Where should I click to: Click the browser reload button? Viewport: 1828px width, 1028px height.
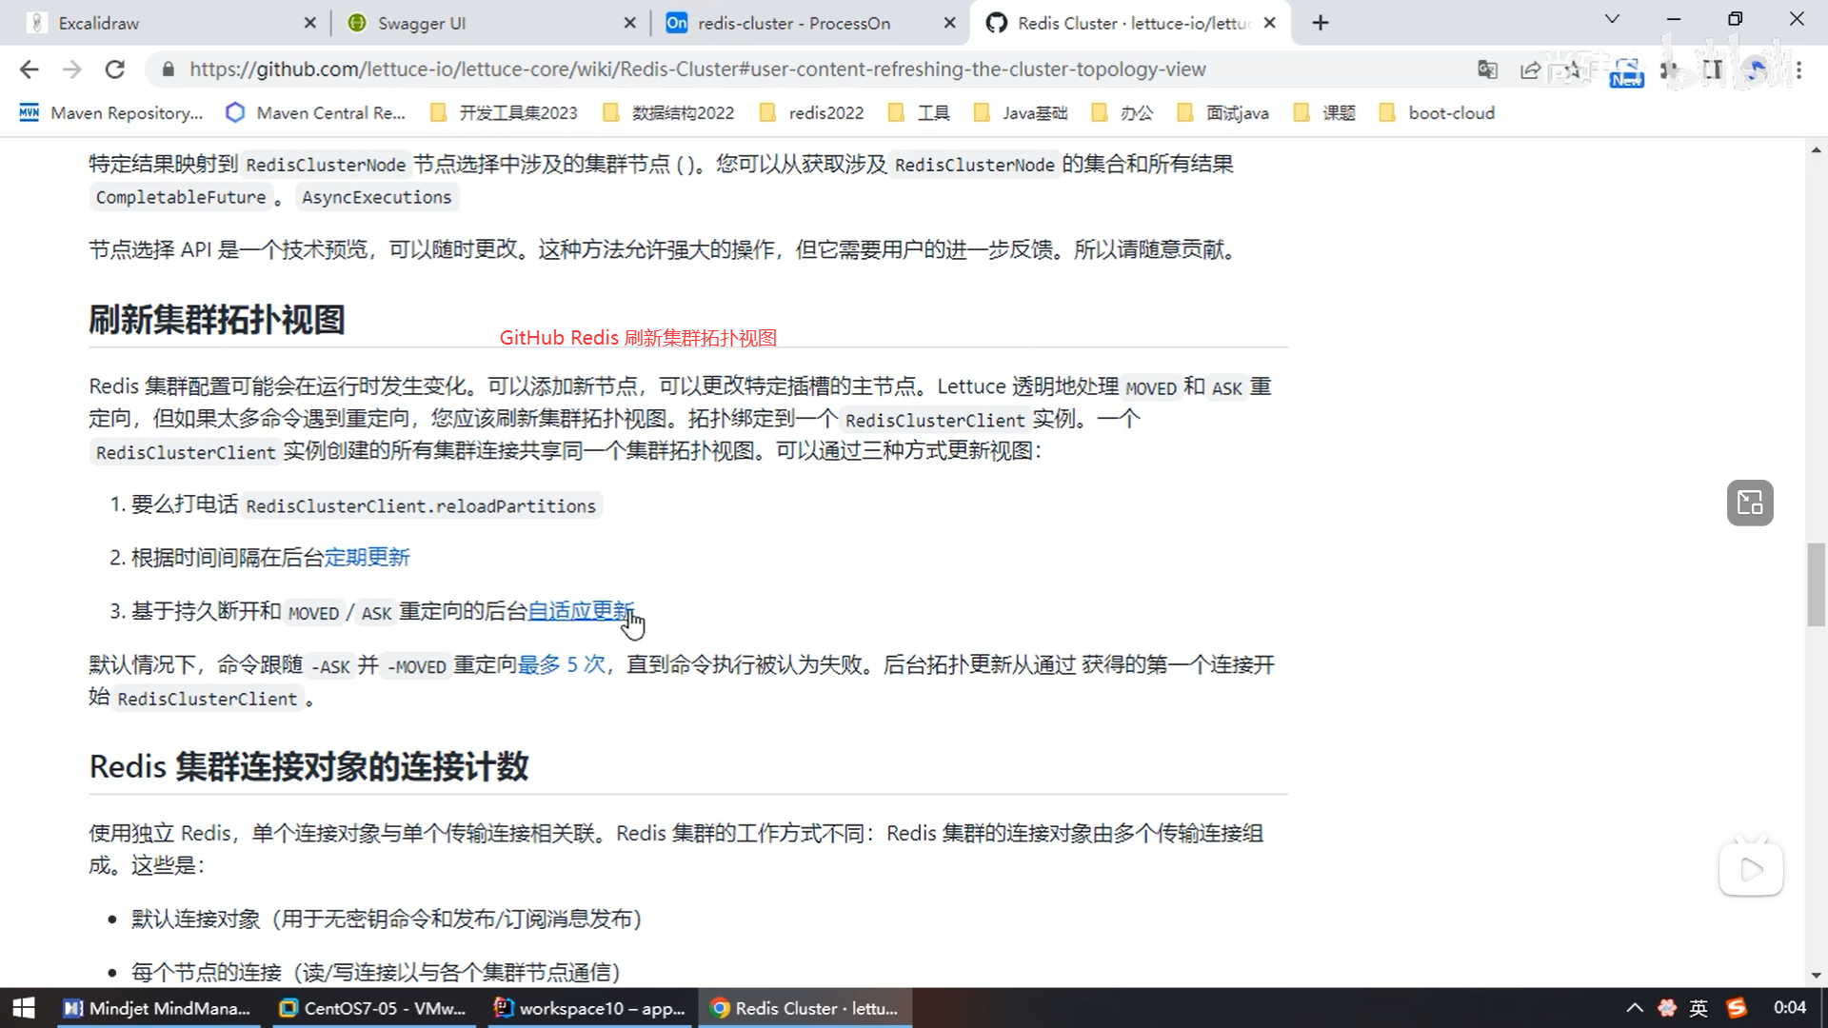click(115, 69)
